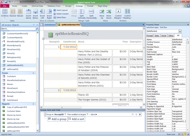Image resolution: width=190 pixels, height=136 pixels.
Task: Switch to Property Sheet Other tab
Action: click(x=171, y=36)
